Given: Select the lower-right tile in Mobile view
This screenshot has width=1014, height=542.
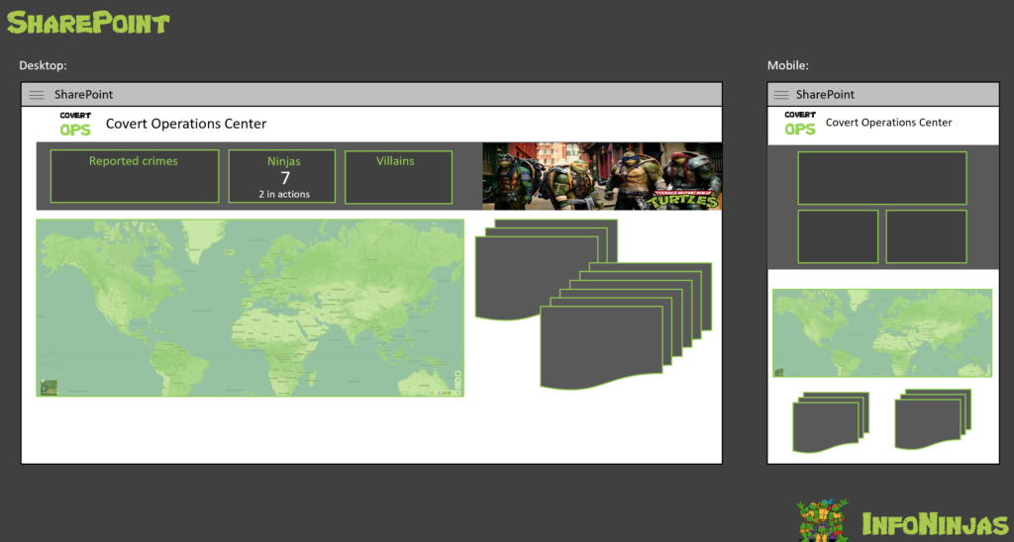Looking at the screenshot, I should [926, 236].
